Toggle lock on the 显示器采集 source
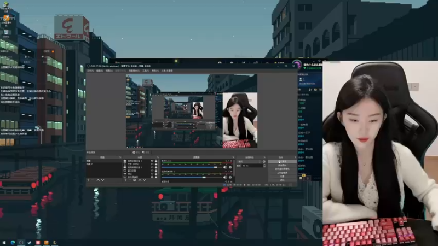 (x=156, y=177)
